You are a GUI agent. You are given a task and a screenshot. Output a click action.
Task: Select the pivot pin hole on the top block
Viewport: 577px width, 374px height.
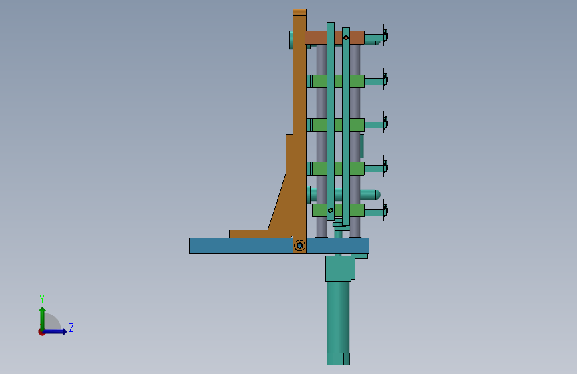click(346, 37)
